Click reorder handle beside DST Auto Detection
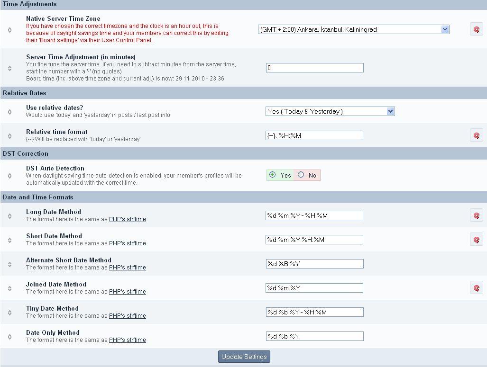The height and width of the screenshot is (367, 487). point(10,175)
